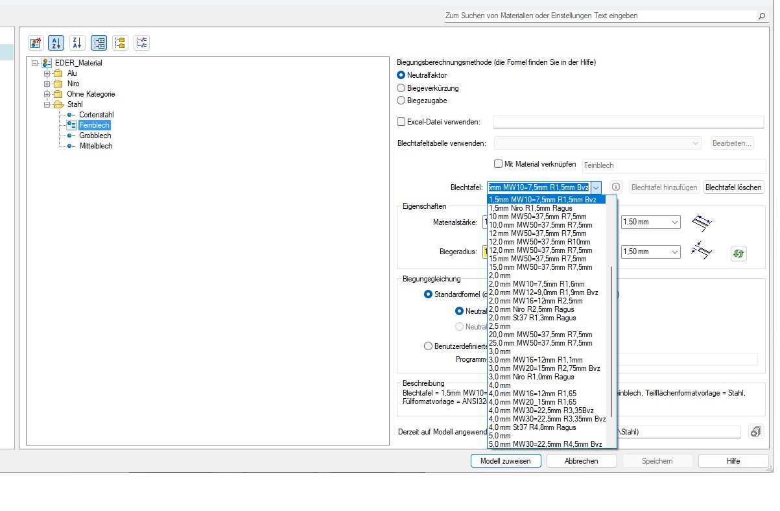
Task: Collapse the Stahl folder node
Action: pos(47,105)
